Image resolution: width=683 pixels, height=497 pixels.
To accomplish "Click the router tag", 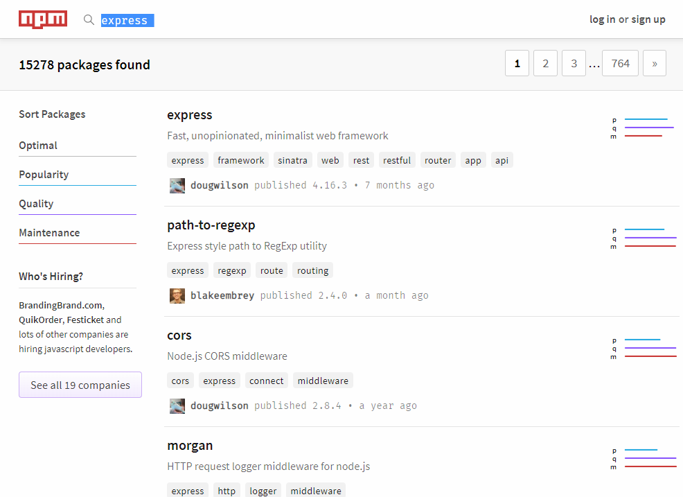I will pyautogui.click(x=438, y=160).
